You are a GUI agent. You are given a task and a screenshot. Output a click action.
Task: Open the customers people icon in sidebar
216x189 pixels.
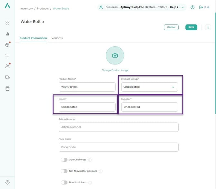[7, 66]
